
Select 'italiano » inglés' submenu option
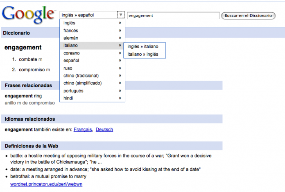pos(143,54)
